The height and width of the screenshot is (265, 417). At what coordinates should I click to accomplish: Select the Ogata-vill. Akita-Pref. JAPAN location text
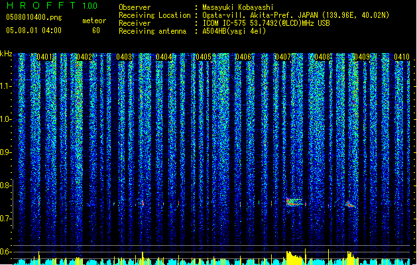pos(296,15)
